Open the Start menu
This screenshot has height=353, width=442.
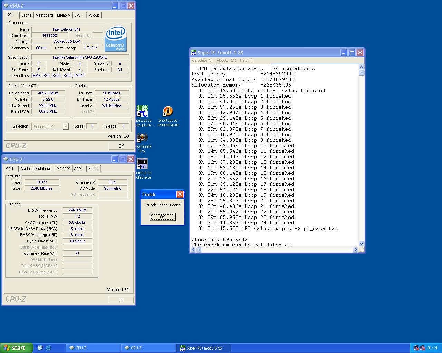click(x=16, y=348)
